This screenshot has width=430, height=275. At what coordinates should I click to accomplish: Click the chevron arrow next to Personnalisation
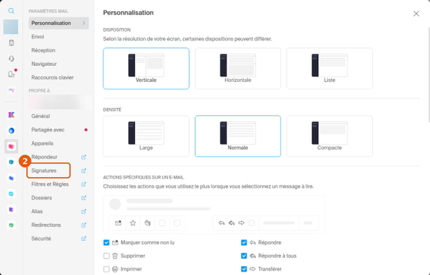(x=84, y=23)
